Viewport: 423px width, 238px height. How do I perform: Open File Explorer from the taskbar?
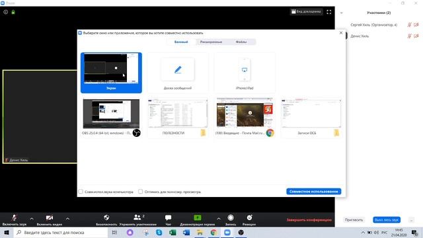(200, 232)
